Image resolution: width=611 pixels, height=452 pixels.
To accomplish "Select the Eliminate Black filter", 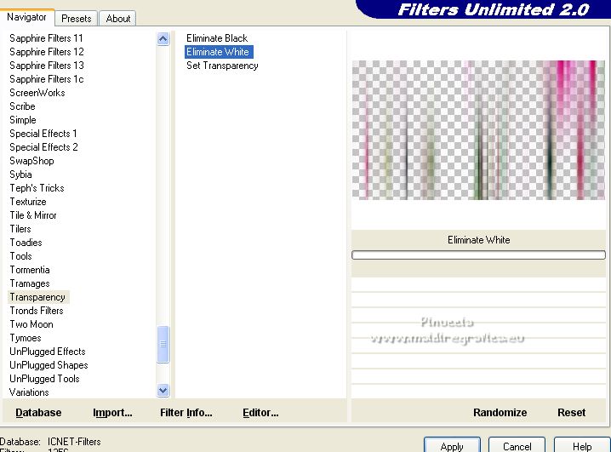I will (x=217, y=38).
